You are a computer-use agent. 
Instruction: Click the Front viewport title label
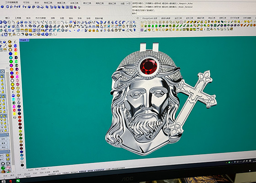pos(23,40)
